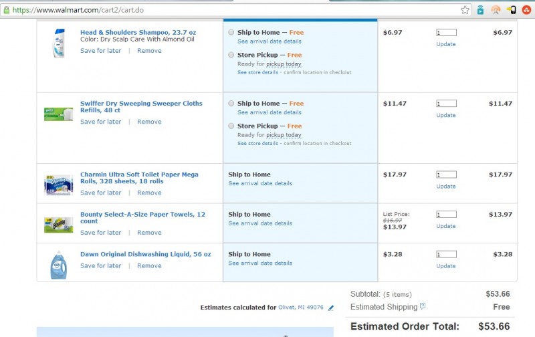This screenshot has width=535, height=337.
Task: Select Ship to Home for Head & Shoulders
Action: point(231,32)
